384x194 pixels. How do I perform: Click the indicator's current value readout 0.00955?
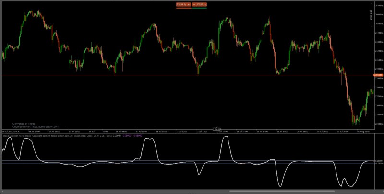point(117,136)
